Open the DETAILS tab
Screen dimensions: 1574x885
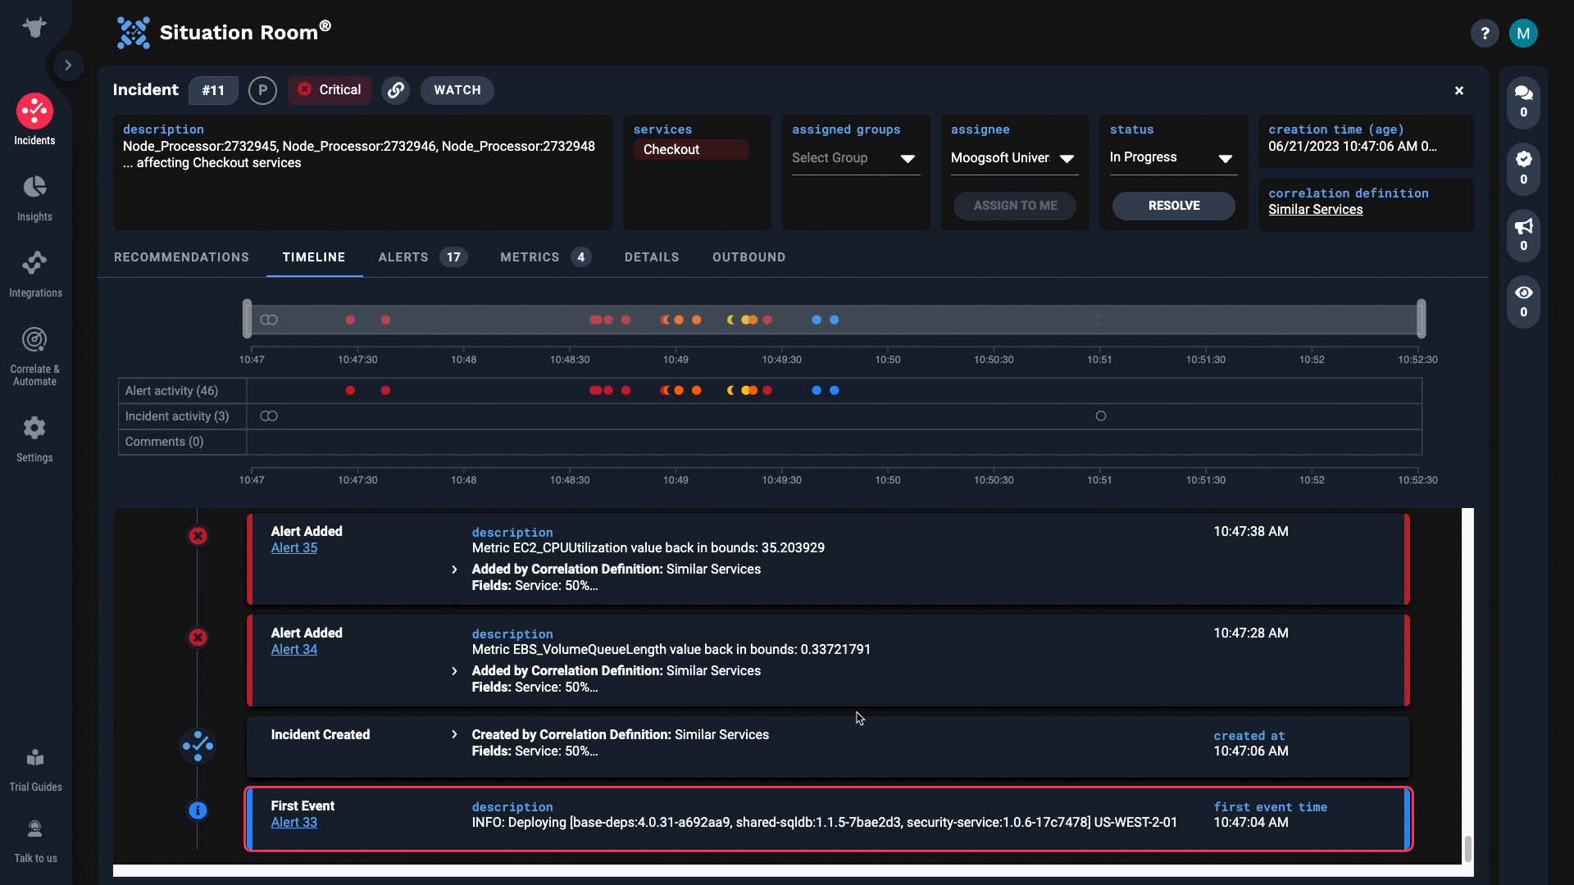coord(652,257)
